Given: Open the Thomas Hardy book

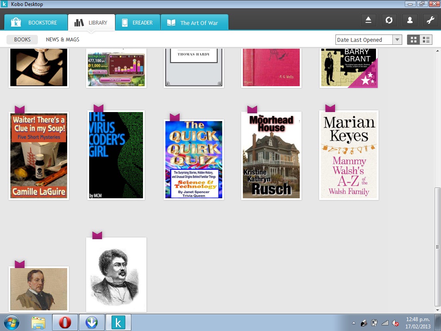Looking at the screenshot, I should (194, 68).
